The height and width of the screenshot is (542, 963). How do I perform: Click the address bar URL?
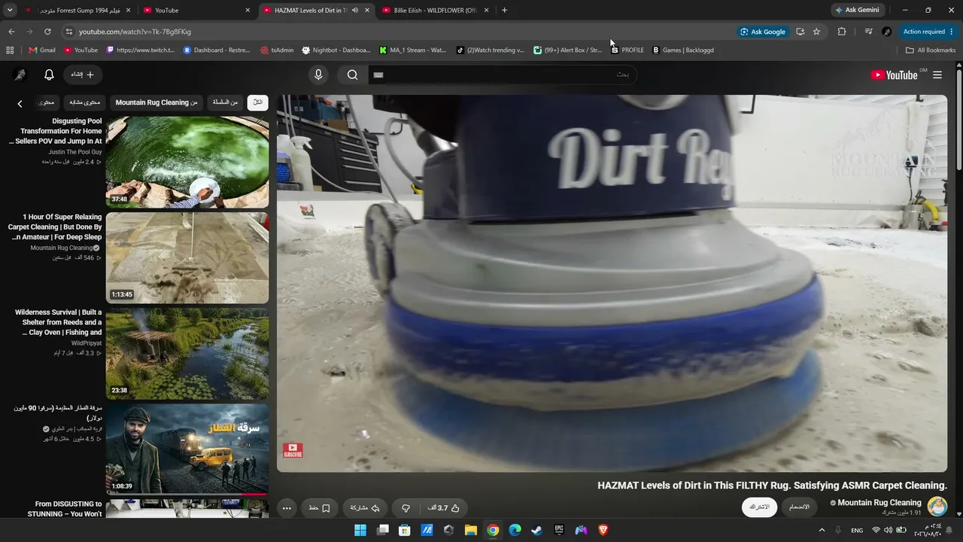[x=135, y=32]
